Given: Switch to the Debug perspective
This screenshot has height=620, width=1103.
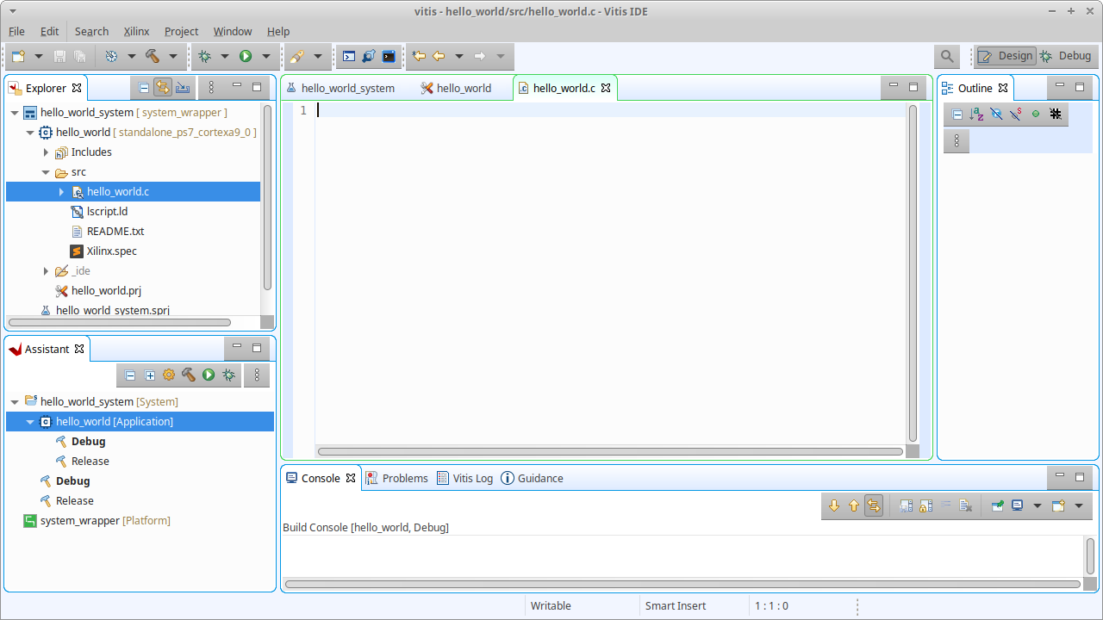Looking at the screenshot, I should tap(1066, 56).
